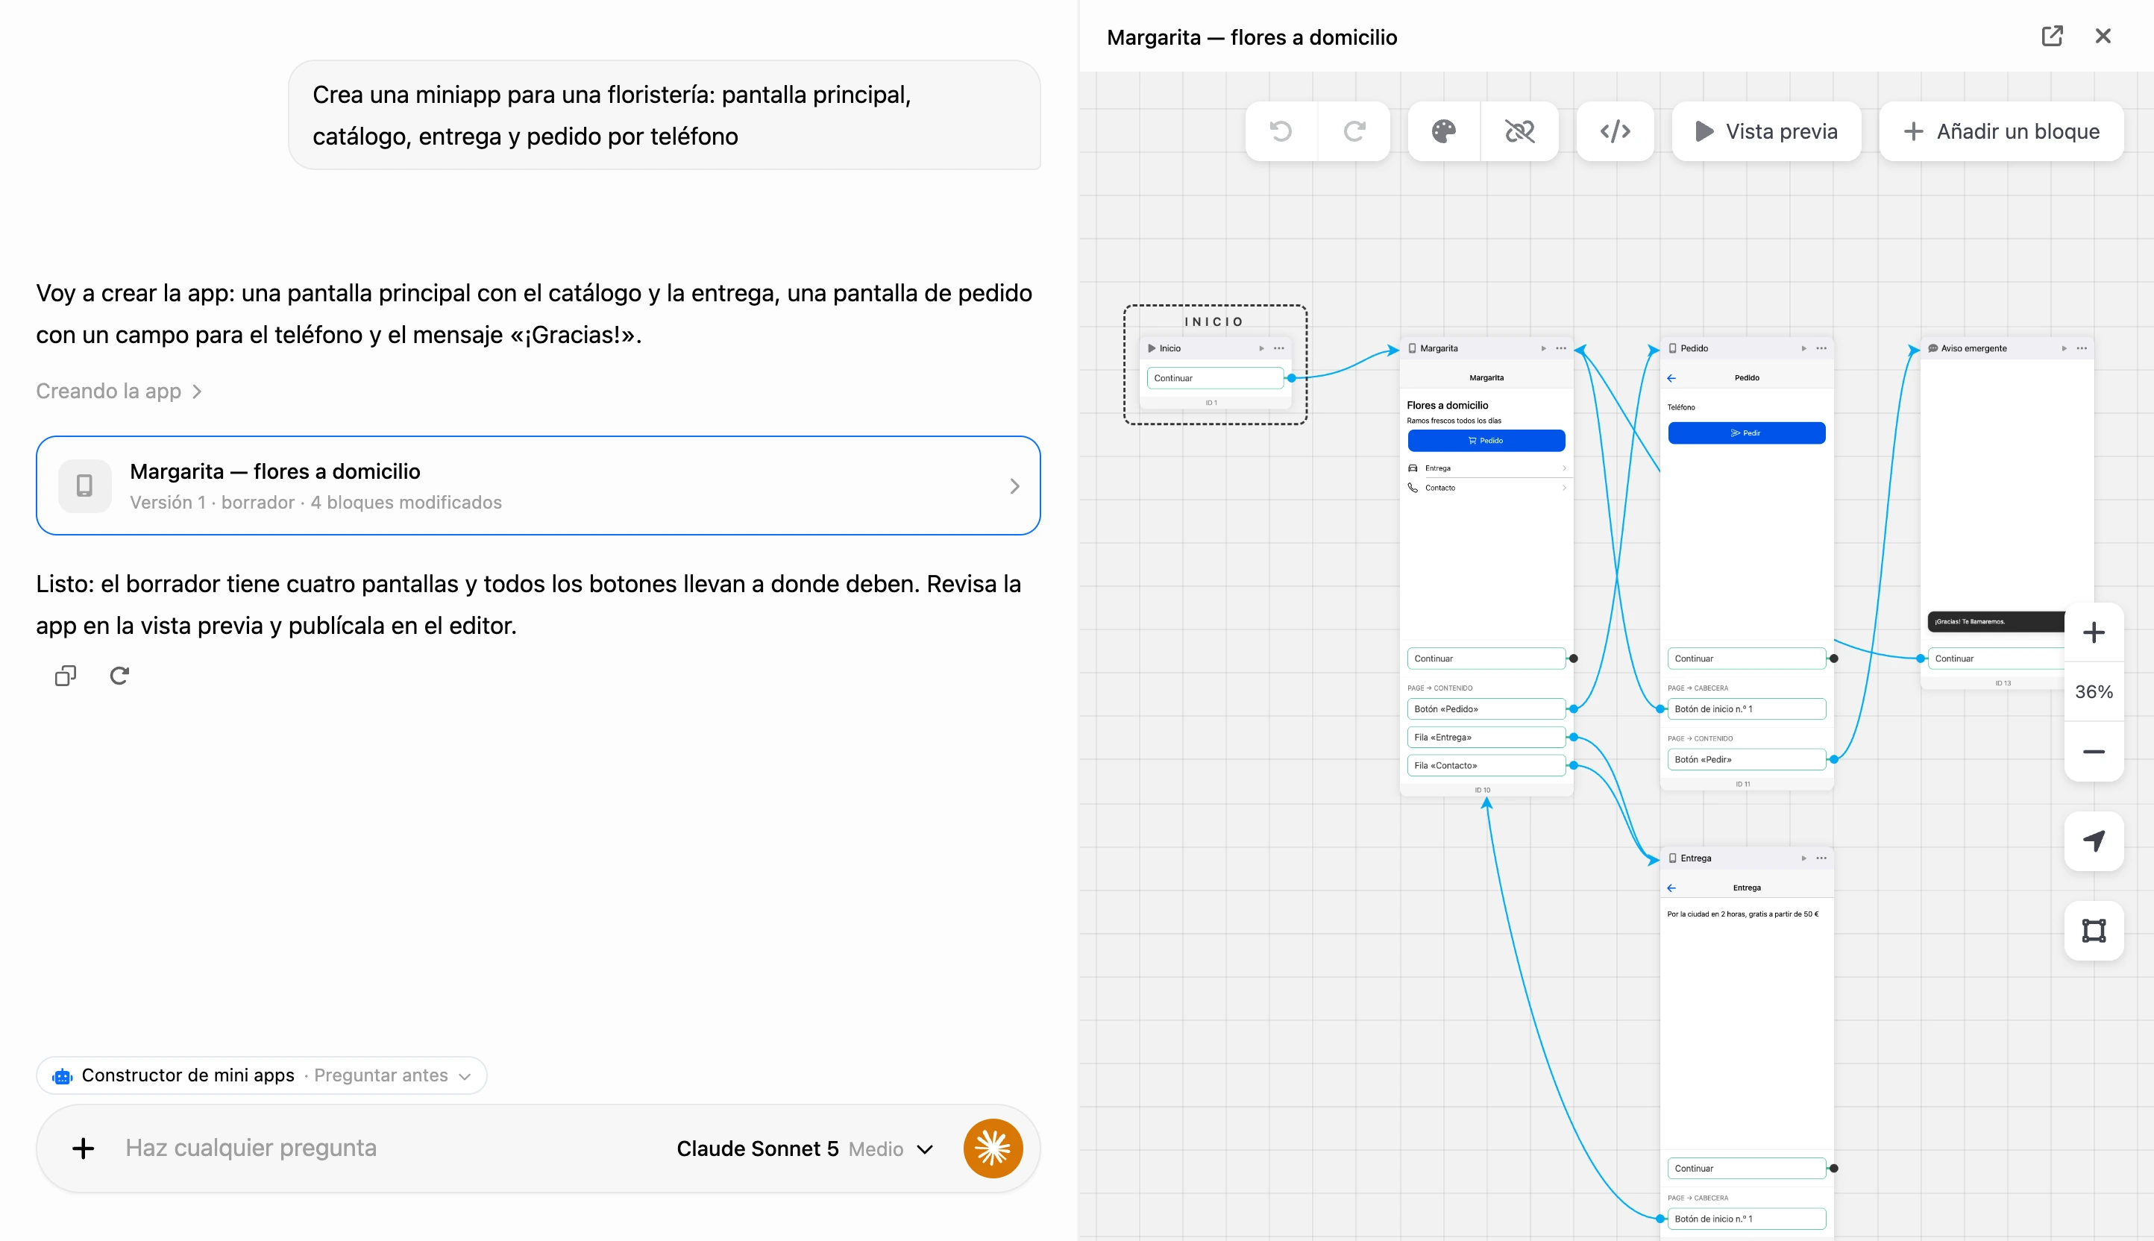The image size is (2154, 1241).
Task: Click Continuar output of Margarita block
Action: tap(1486, 659)
